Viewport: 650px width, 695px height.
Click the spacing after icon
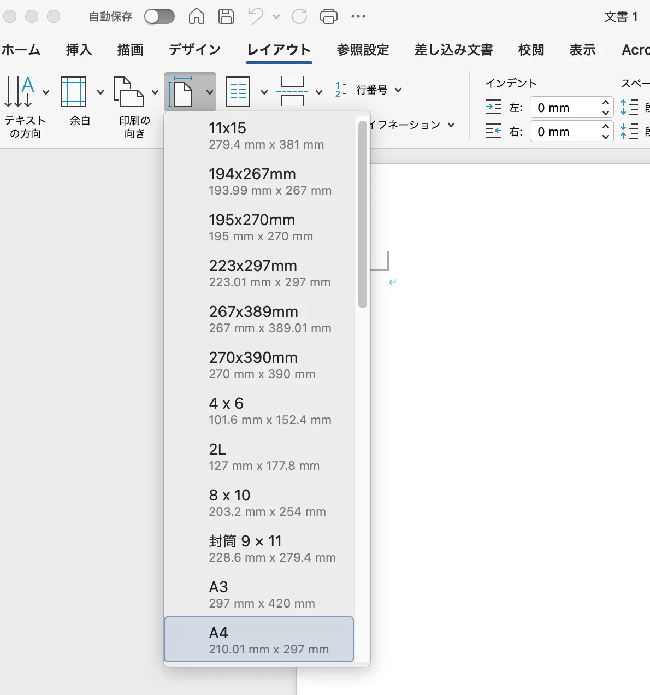pyautogui.click(x=629, y=131)
